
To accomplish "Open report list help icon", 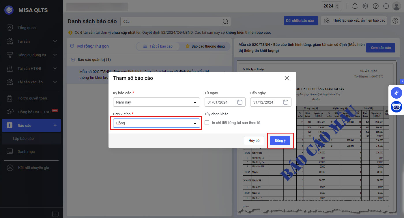I will [395, 21].
